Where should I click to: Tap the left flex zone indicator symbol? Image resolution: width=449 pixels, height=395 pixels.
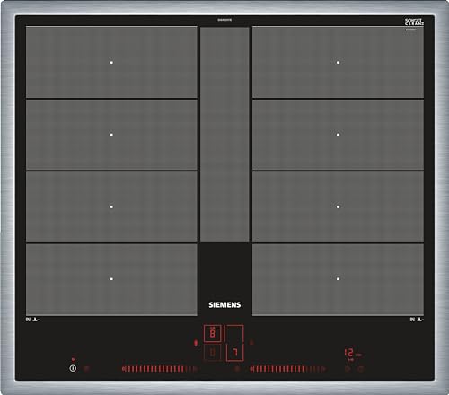click(x=196, y=343)
